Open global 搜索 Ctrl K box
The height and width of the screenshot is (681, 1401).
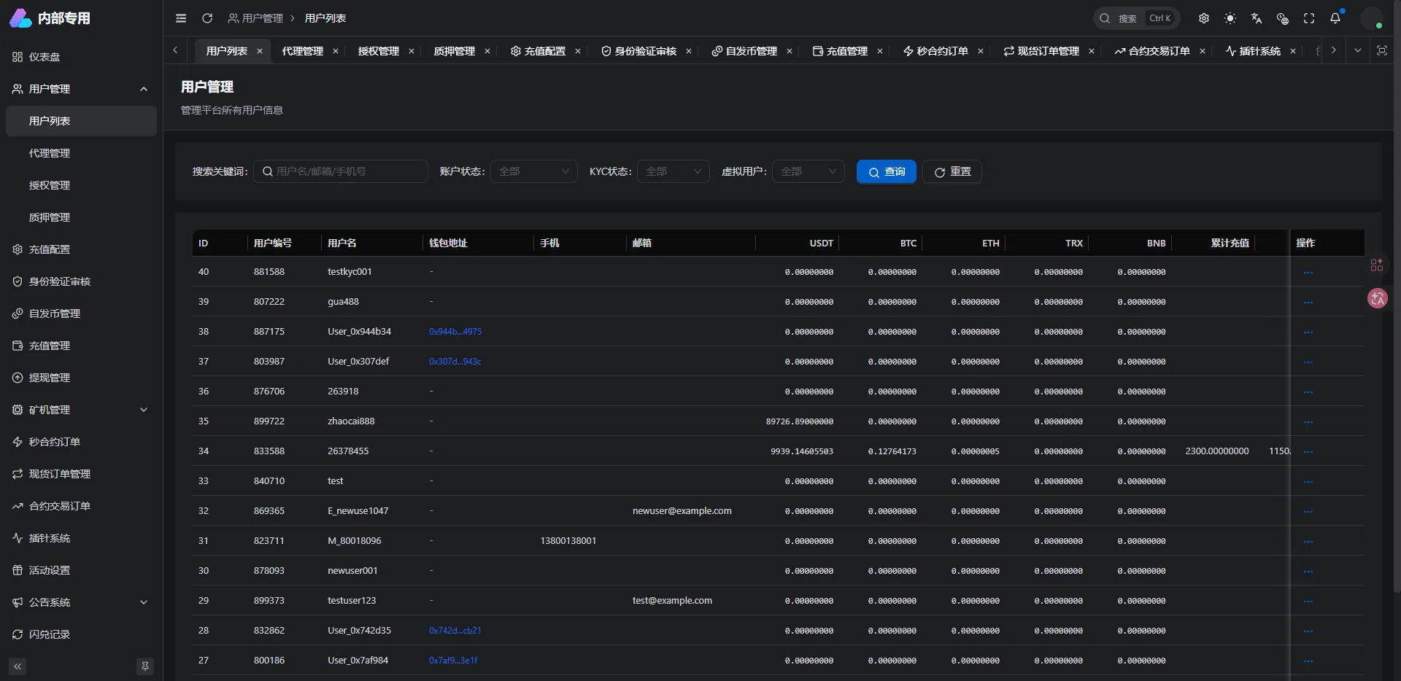[x=1137, y=18]
